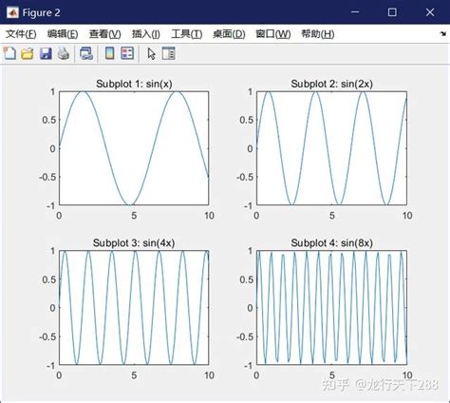Minimize the Figure 2 window
The width and height of the screenshot is (450, 403).
pos(355,12)
